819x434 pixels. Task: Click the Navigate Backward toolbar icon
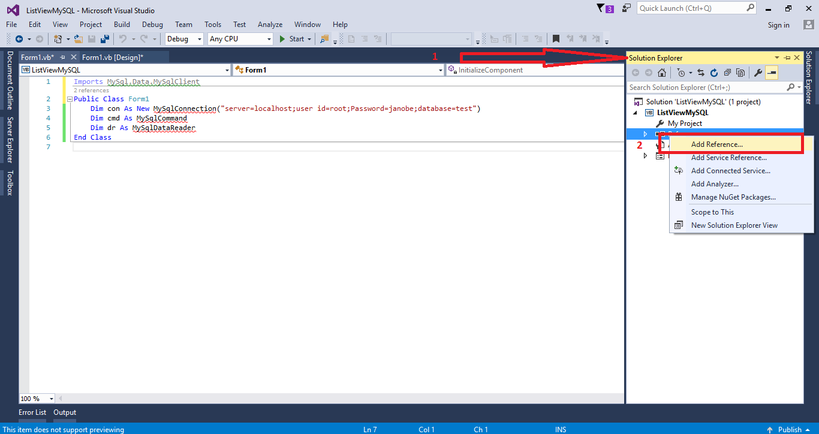point(19,39)
